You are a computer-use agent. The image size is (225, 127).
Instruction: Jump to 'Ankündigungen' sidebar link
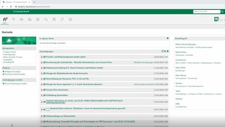(9, 54)
